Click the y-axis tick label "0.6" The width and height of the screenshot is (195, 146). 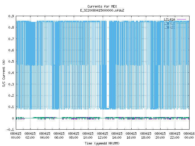[x=11, y=50]
